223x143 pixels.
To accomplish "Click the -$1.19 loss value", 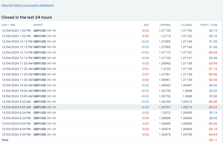I will pyautogui.click(x=213, y=69).
